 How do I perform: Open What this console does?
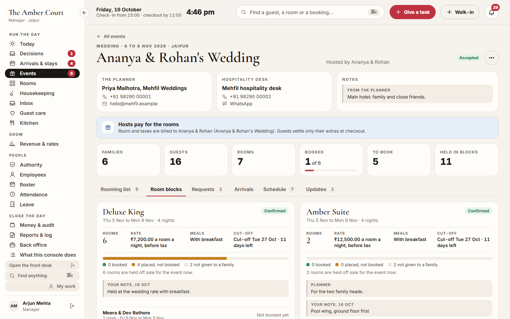click(x=42, y=255)
